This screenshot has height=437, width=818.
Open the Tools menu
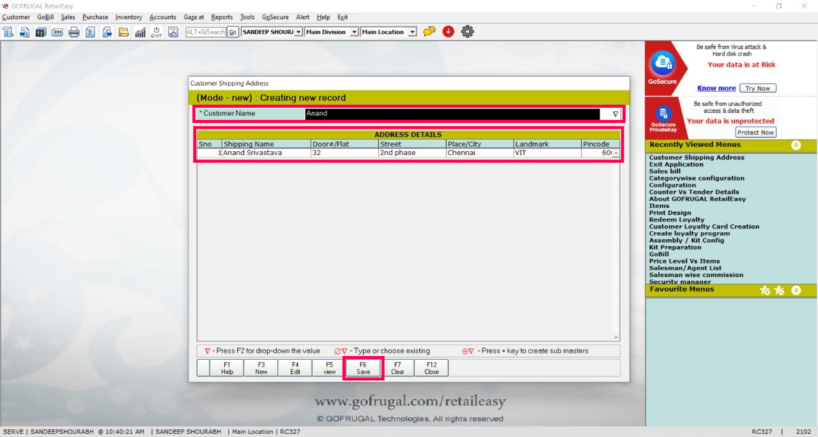[247, 17]
